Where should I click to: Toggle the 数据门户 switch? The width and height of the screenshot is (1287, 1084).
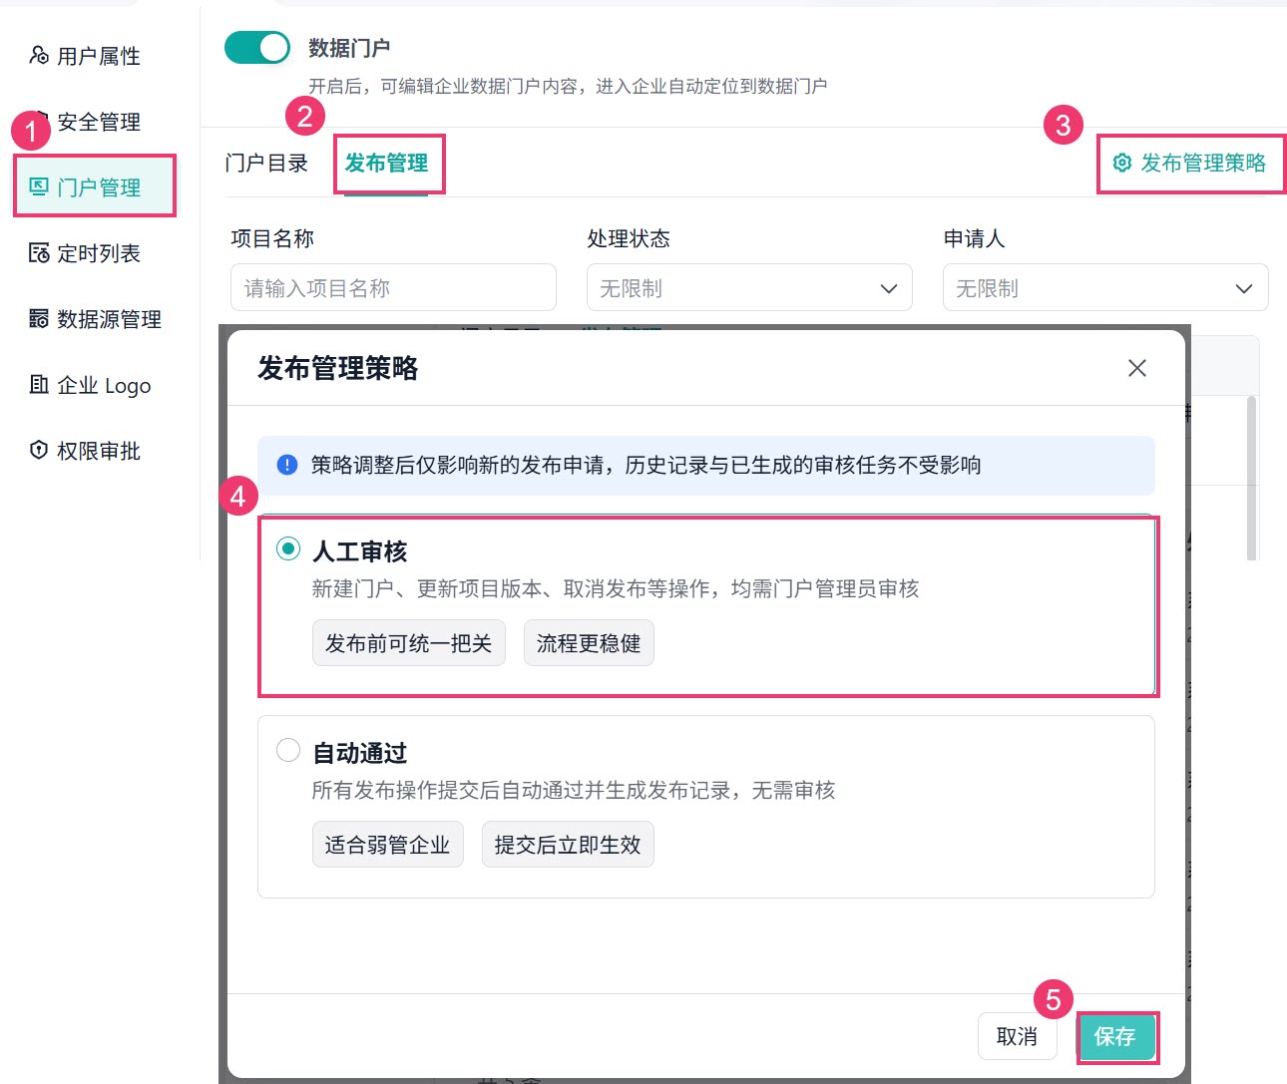click(x=257, y=47)
